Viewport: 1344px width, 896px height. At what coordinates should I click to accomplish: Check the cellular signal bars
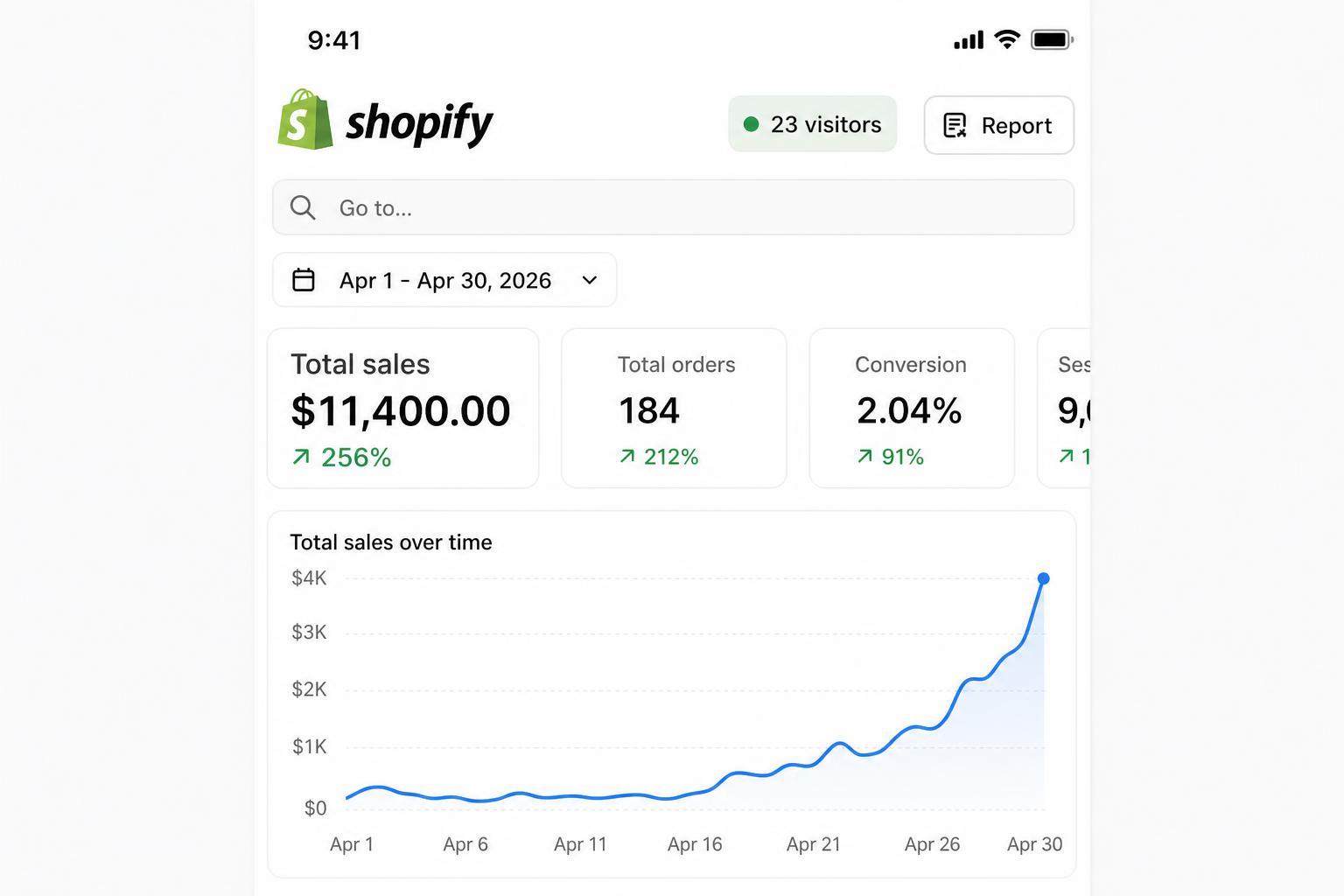pos(969,40)
